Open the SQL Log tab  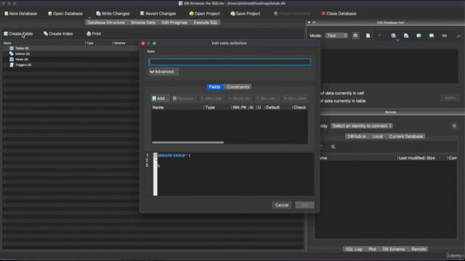[x=354, y=249]
